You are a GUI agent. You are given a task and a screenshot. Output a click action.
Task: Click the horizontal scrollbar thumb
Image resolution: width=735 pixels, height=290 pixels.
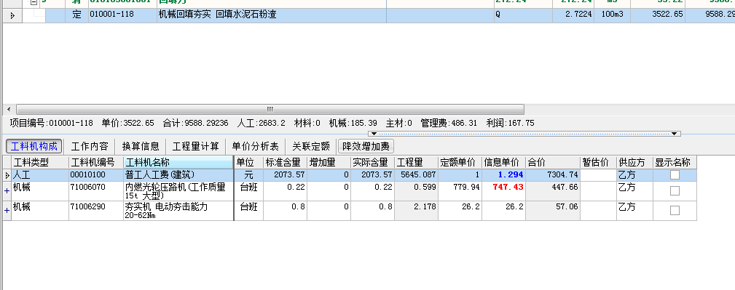click(270, 110)
